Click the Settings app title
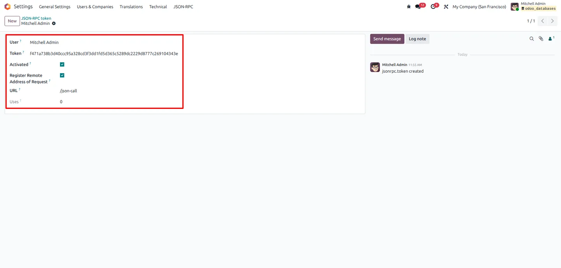561x268 pixels. point(23,7)
